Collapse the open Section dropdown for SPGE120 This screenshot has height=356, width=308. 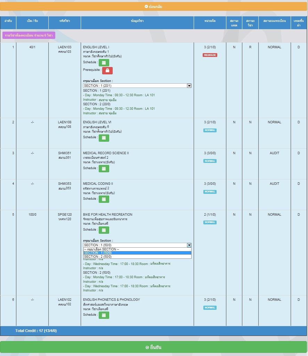[x=189, y=245]
